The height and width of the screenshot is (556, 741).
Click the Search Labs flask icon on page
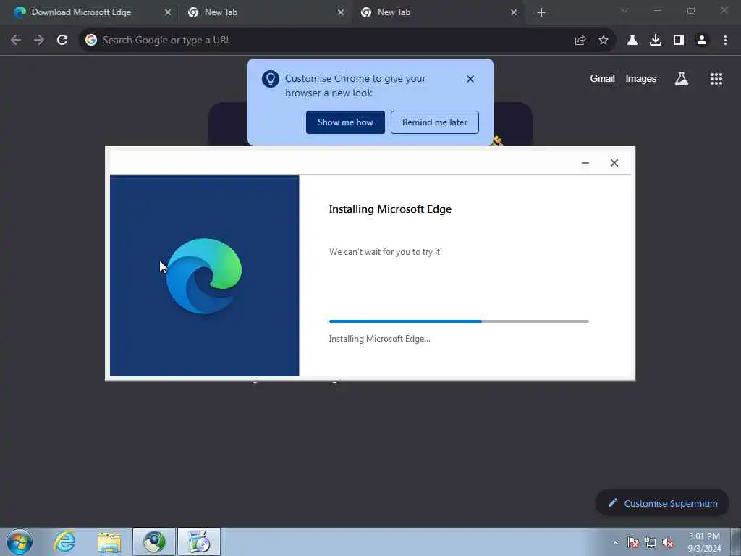[x=682, y=79]
